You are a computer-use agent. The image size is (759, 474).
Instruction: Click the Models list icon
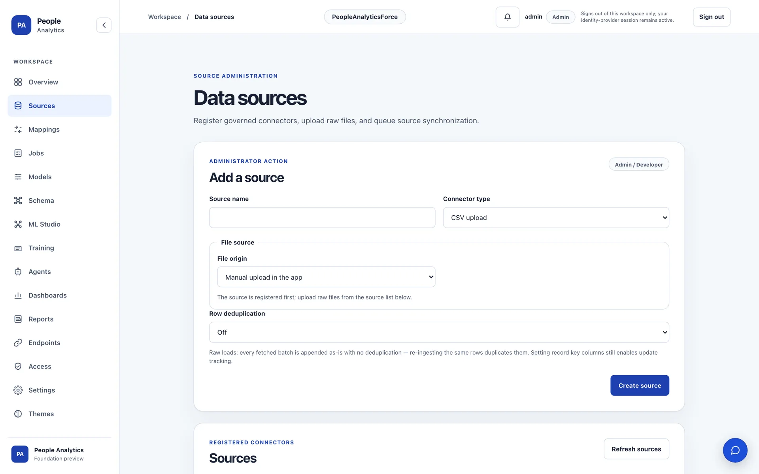[18, 177]
